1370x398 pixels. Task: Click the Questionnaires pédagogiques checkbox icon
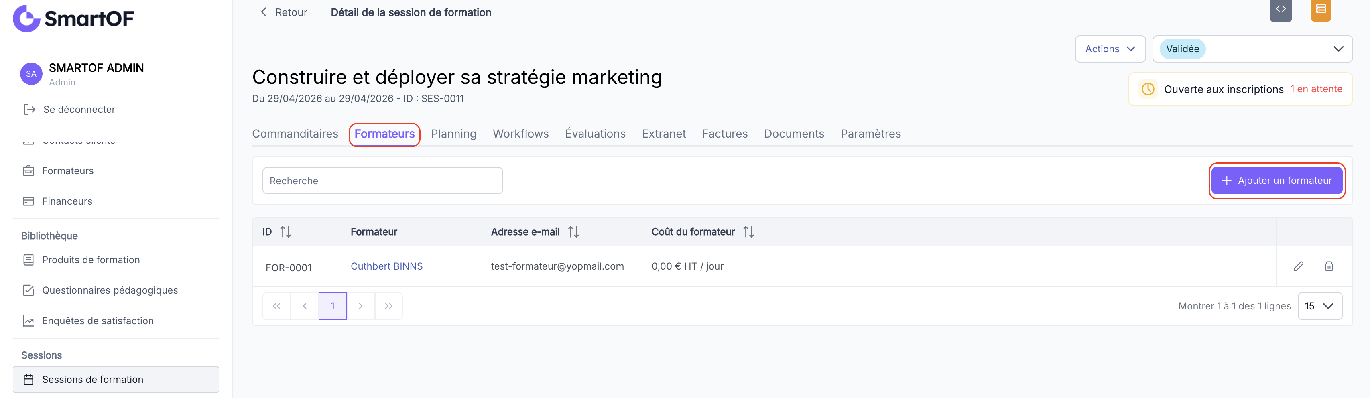point(29,290)
